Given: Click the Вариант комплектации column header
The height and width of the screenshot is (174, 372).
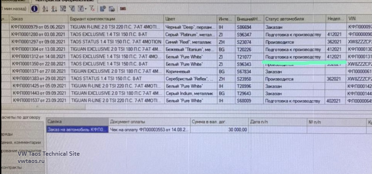Looking at the screenshot, I should click(116, 19).
